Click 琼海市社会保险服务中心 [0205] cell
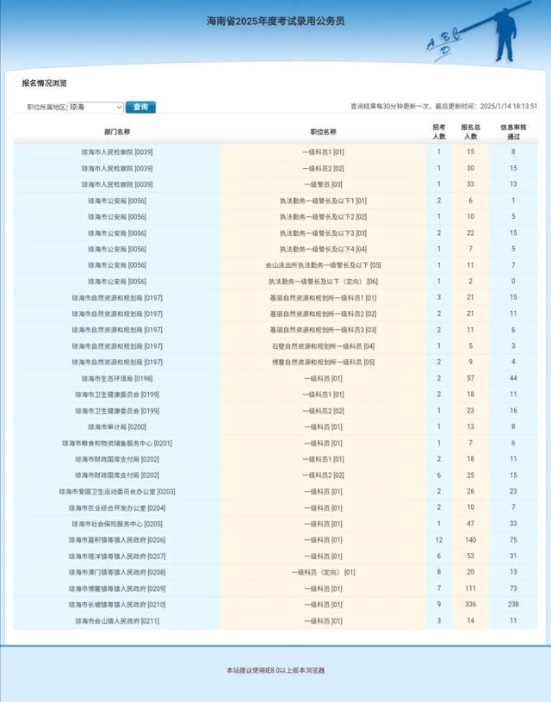This screenshot has width=551, height=702. pos(117,524)
